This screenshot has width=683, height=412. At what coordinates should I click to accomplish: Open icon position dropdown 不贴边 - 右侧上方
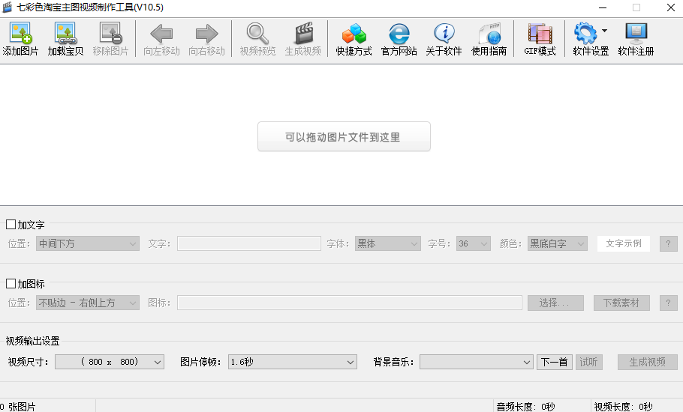[x=88, y=303]
